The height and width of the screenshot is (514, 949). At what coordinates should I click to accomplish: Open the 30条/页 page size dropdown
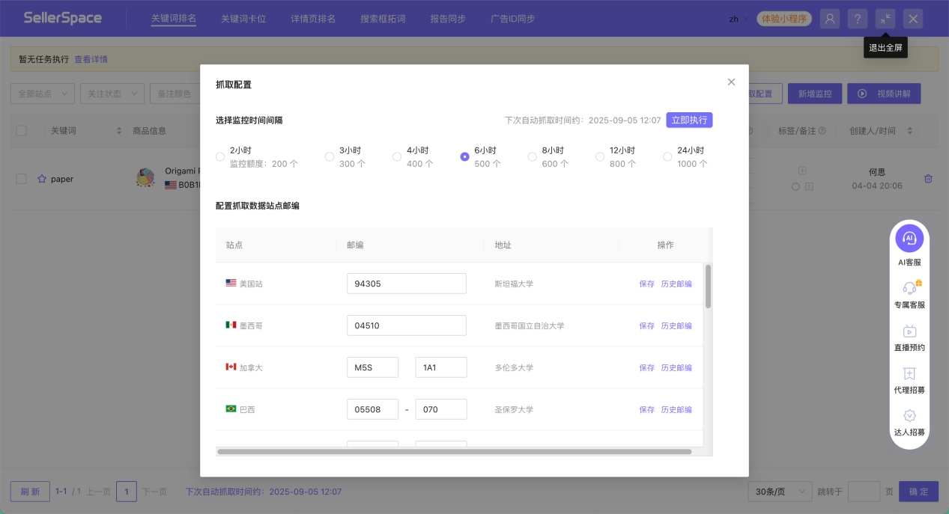779,491
